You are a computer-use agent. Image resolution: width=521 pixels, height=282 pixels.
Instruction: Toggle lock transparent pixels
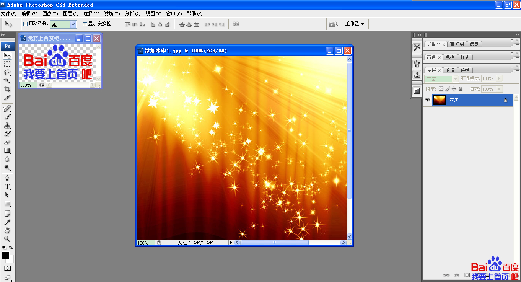click(x=441, y=89)
